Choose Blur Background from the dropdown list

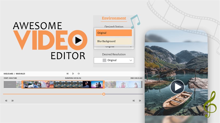114,41
